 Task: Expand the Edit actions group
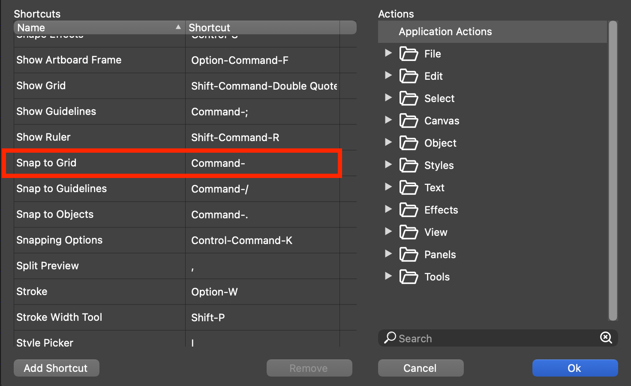[388, 75]
